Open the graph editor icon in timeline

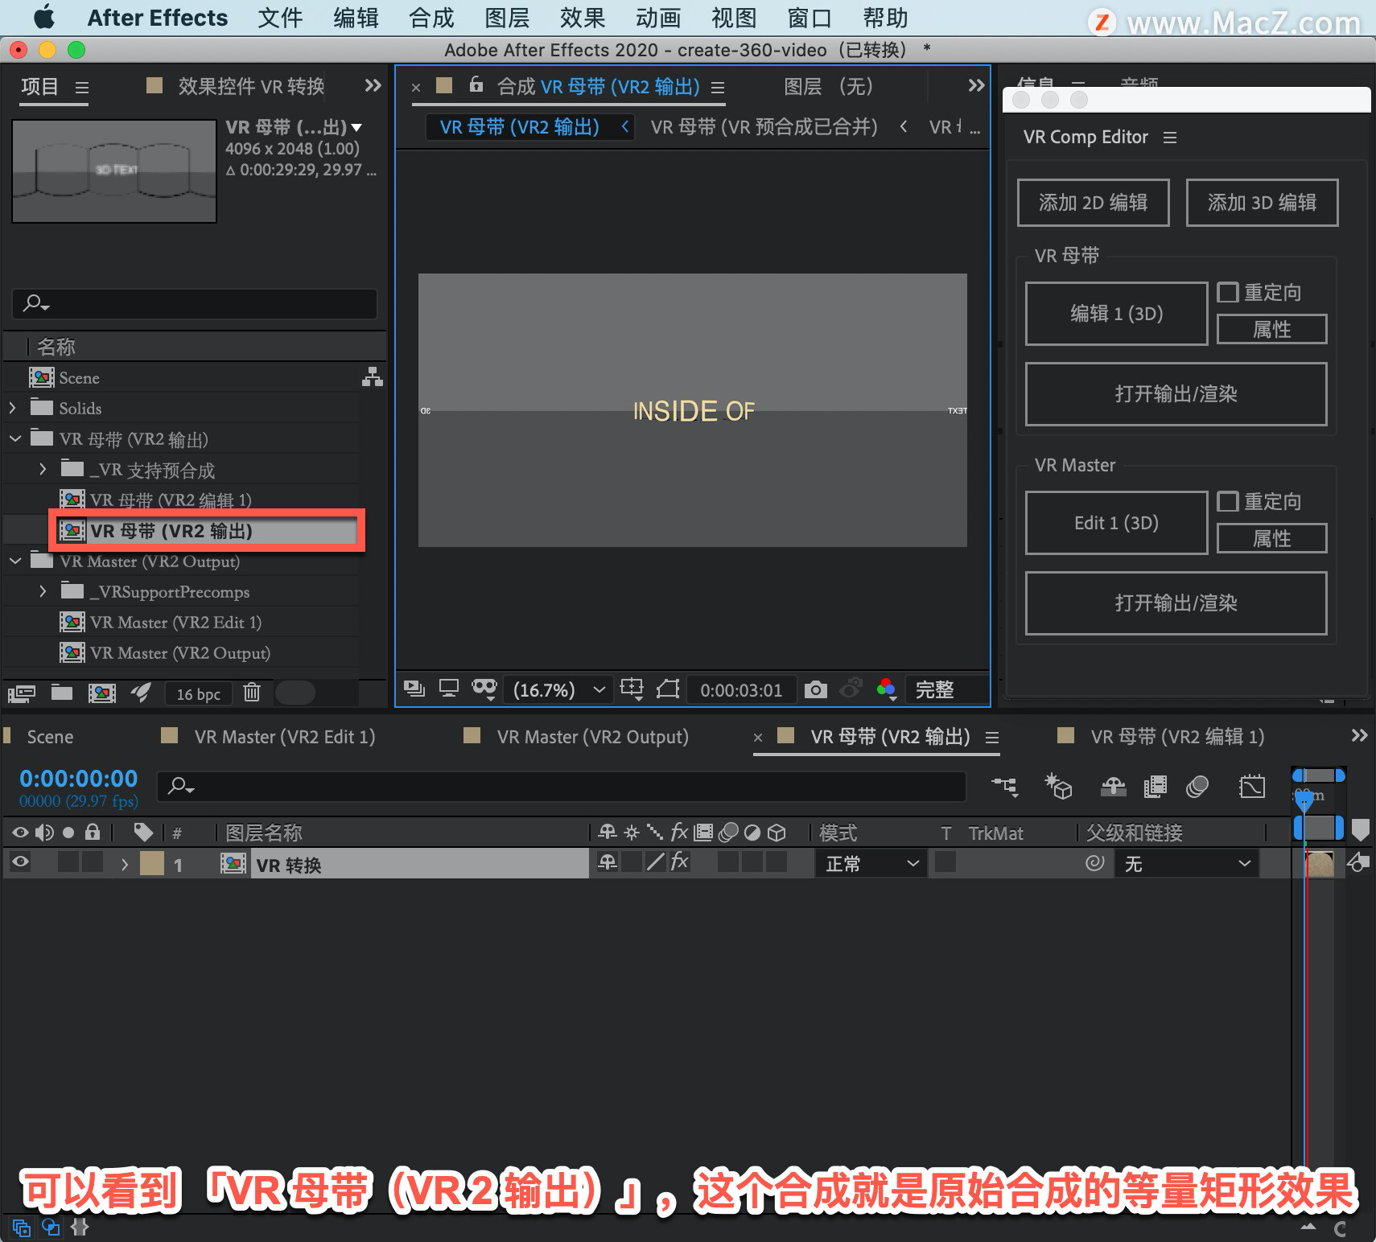tap(1252, 786)
